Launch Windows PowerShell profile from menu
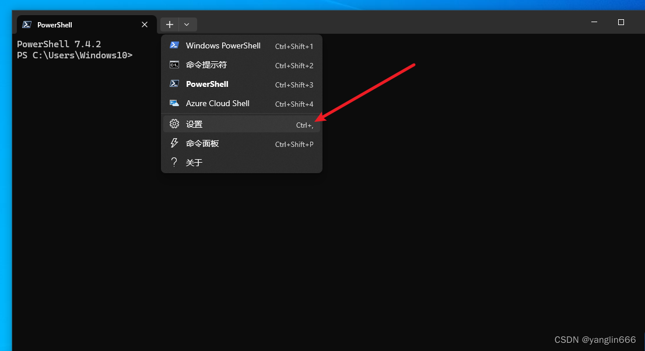The image size is (645, 351). click(x=241, y=45)
